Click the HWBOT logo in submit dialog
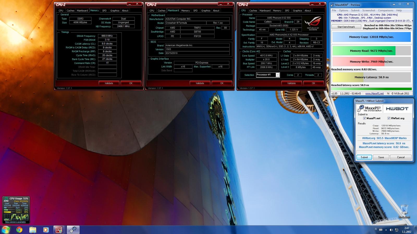417x234 pixels. pos(397,109)
